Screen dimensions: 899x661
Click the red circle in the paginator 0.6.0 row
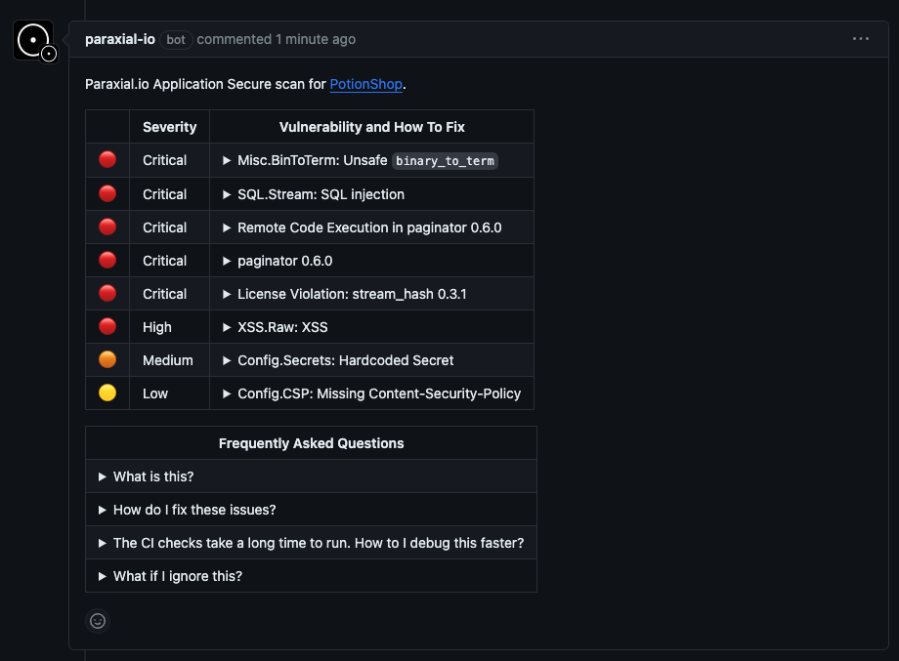(x=107, y=260)
